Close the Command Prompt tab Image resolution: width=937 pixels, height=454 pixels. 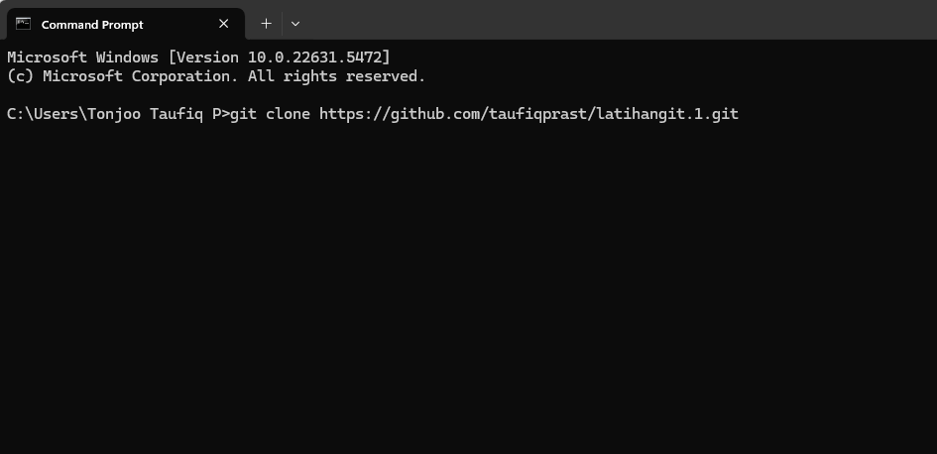pyautogui.click(x=223, y=24)
